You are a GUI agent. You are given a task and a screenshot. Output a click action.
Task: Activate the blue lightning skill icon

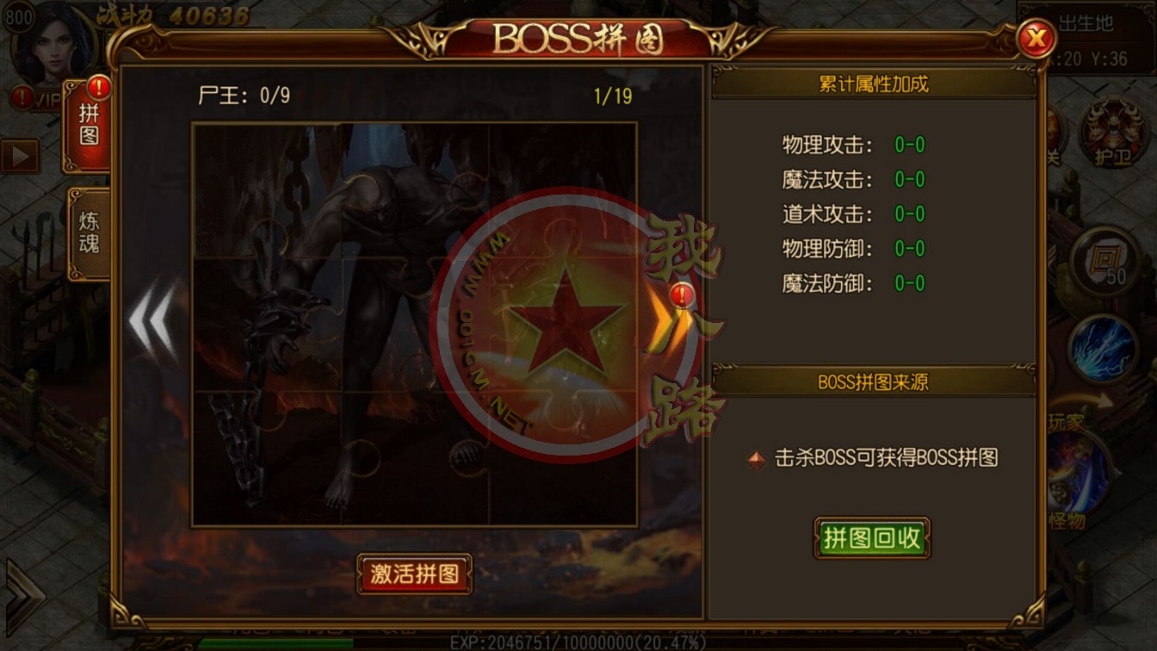coord(1103,349)
